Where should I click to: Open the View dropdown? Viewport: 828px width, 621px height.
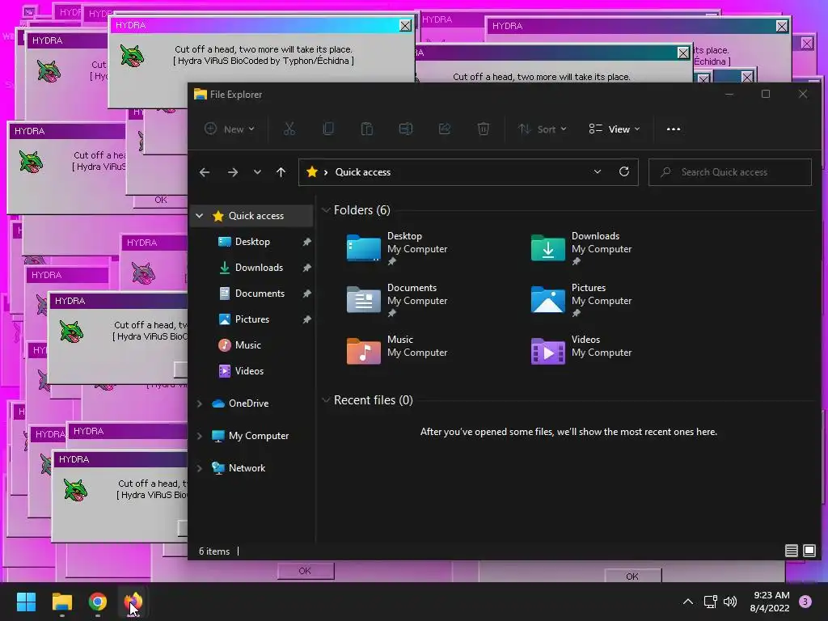click(615, 129)
